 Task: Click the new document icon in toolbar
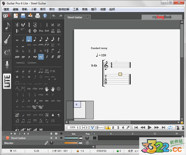pos(16,16)
